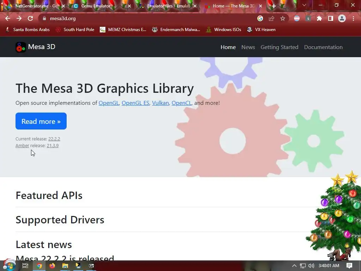Viewport: 361px width, 271px height.
Task: Open the Home nav item
Action: tap(228, 47)
